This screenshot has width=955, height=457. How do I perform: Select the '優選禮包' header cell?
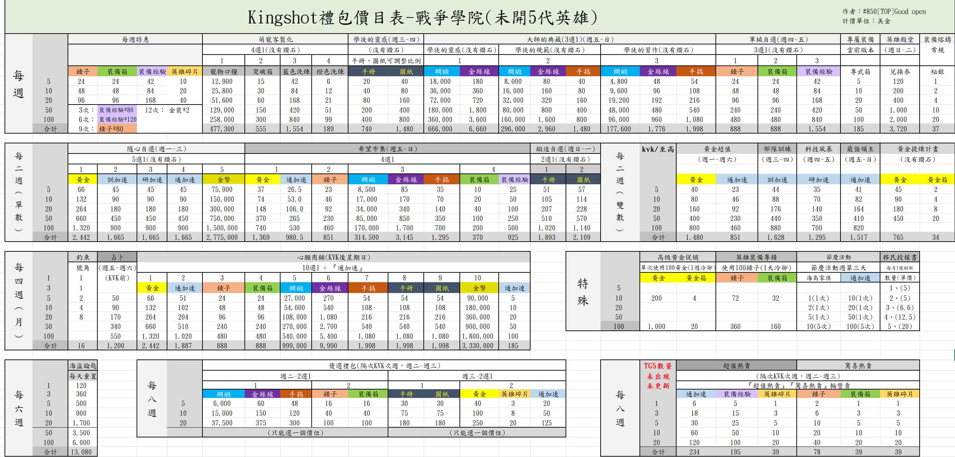(385, 366)
